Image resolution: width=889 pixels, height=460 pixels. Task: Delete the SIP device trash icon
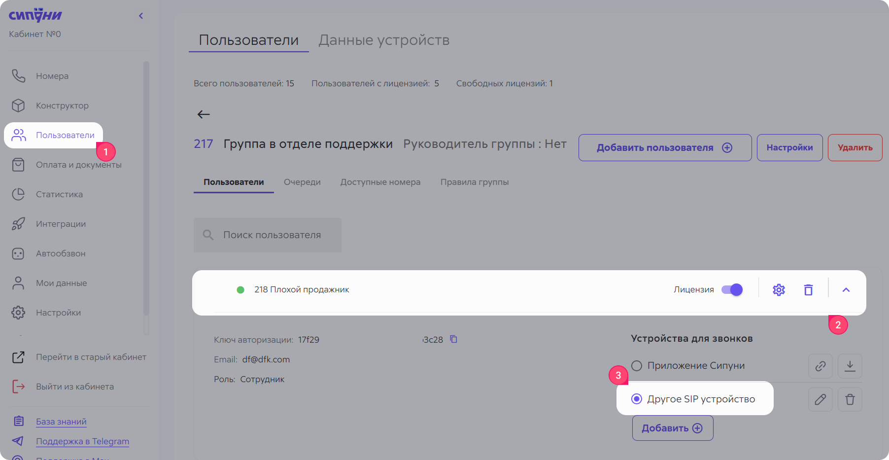(x=850, y=399)
